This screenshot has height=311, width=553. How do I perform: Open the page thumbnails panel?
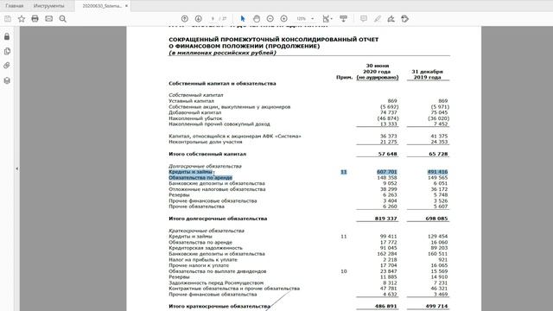click(7, 51)
